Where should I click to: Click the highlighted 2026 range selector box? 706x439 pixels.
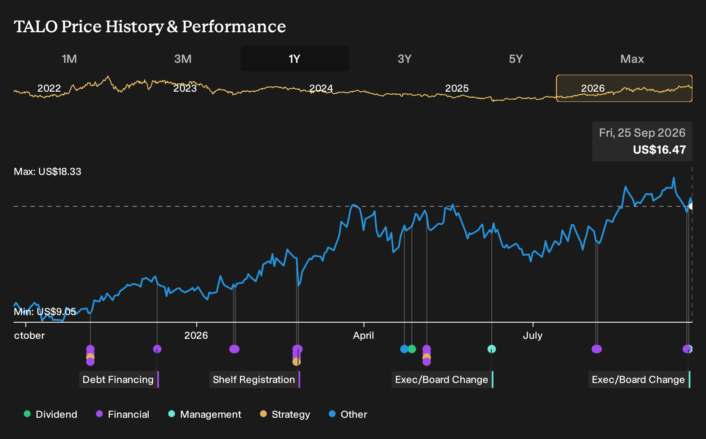coord(624,88)
